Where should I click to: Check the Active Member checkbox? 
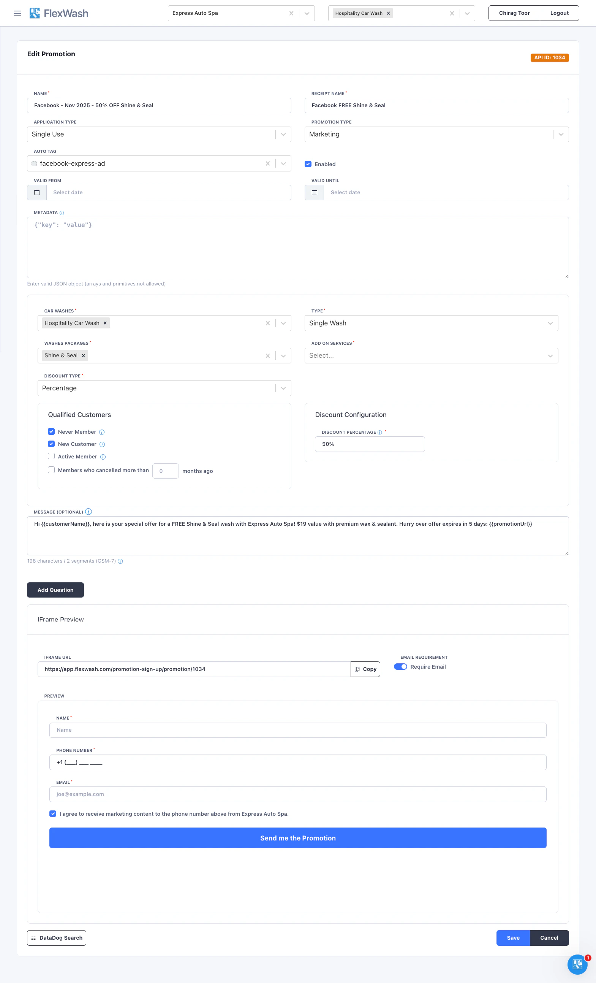click(x=51, y=456)
